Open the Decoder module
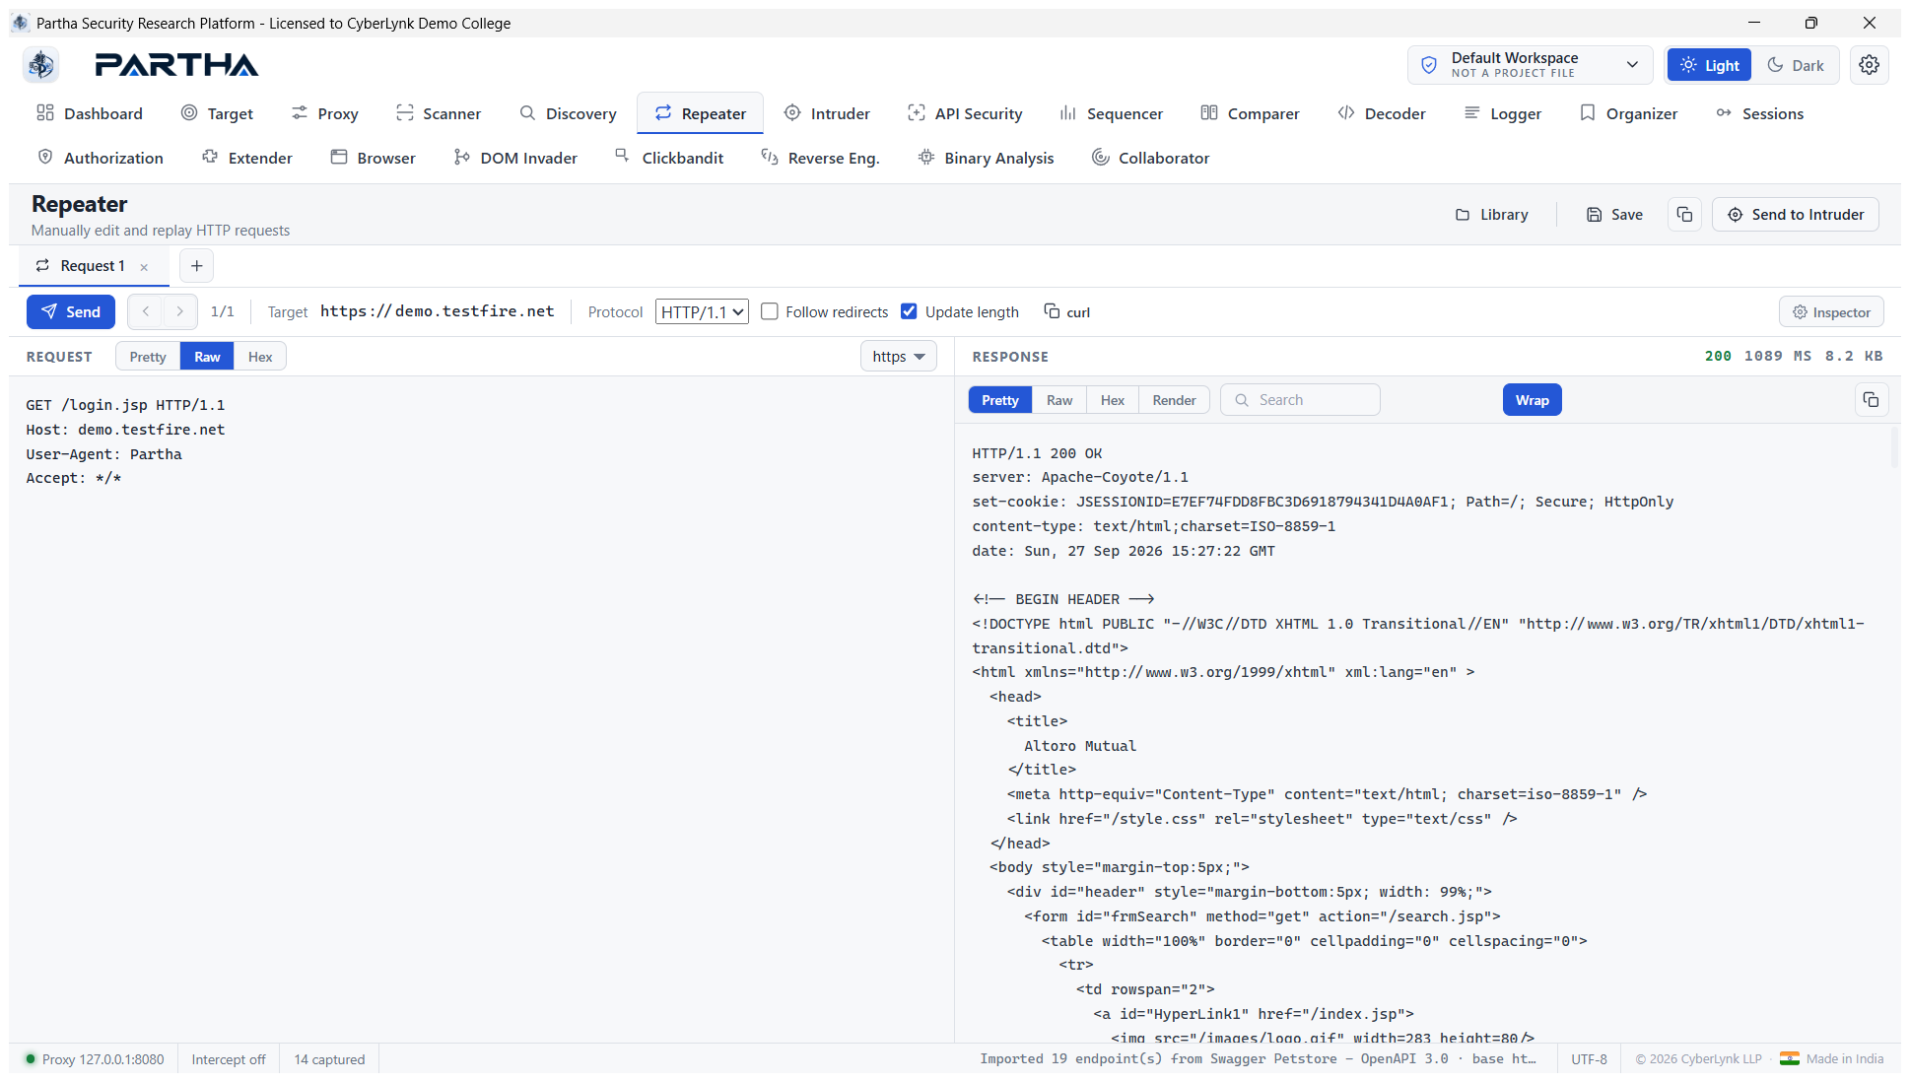Screen dimensions: 1910x1082 pos(1382,113)
